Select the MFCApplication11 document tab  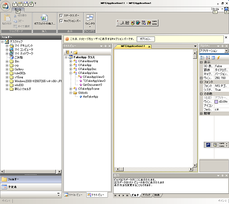133,46
